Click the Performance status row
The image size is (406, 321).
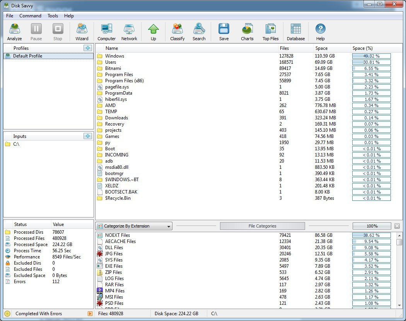(x=48, y=257)
